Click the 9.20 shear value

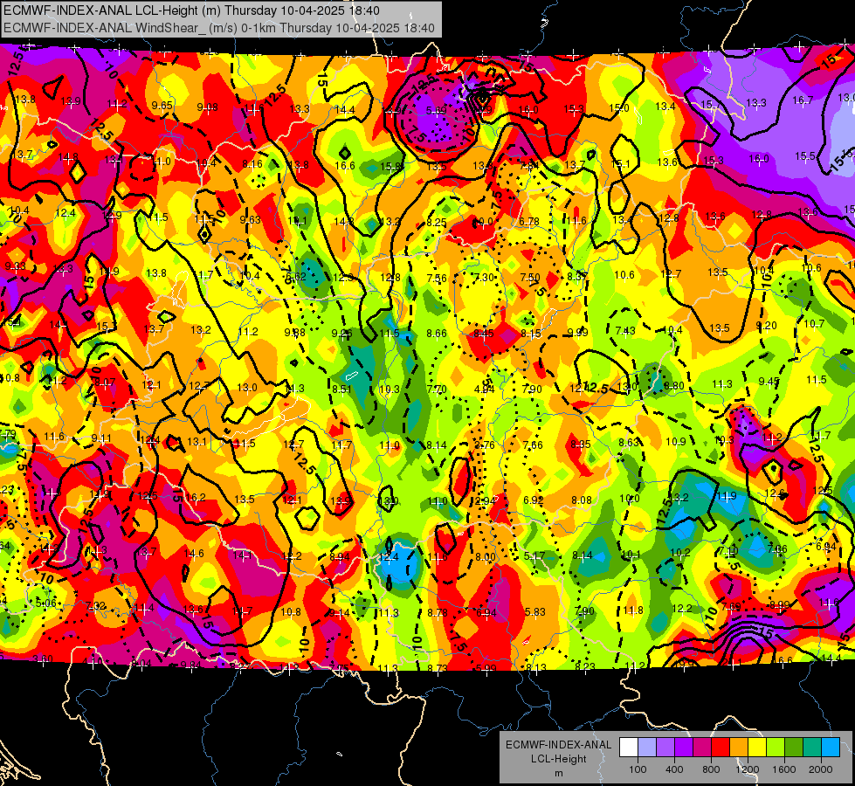click(x=766, y=325)
